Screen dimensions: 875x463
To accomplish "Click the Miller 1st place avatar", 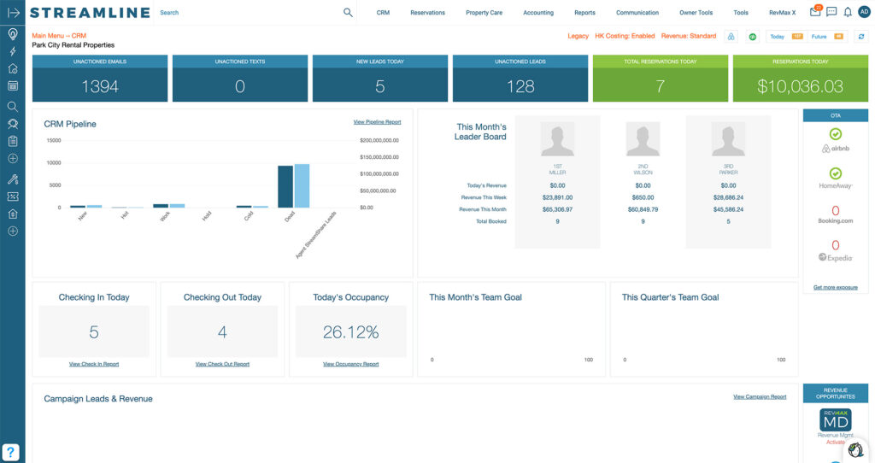I will point(557,139).
